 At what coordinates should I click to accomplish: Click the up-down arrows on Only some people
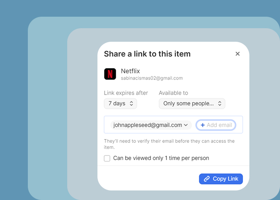(x=219, y=104)
